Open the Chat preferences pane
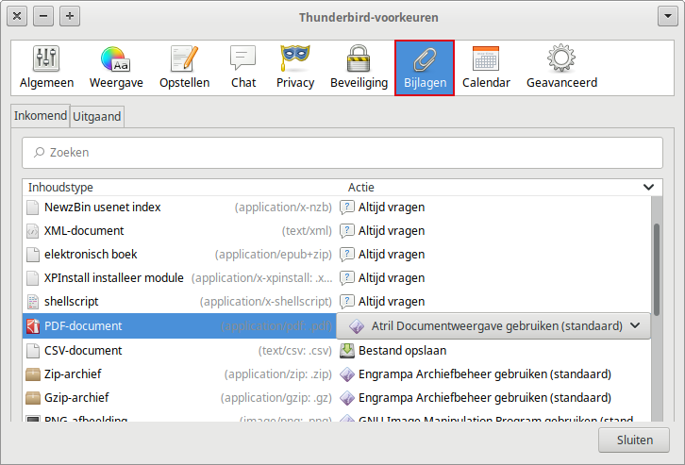Screen dimensions: 685x465 pos(243,68)
